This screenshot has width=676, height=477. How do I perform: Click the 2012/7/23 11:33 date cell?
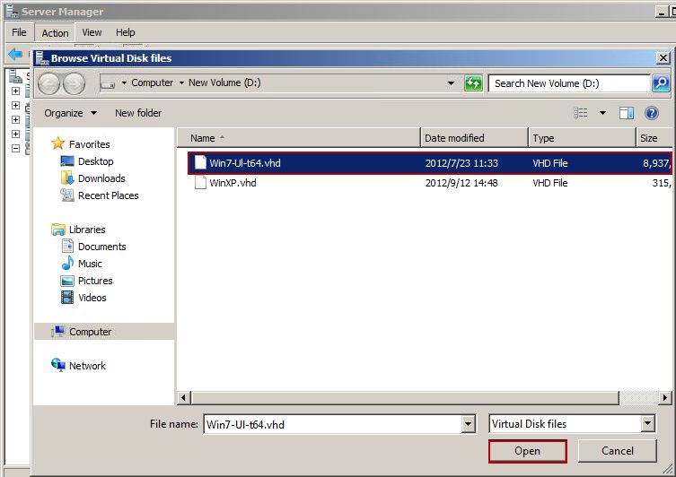tap(461, 163)
